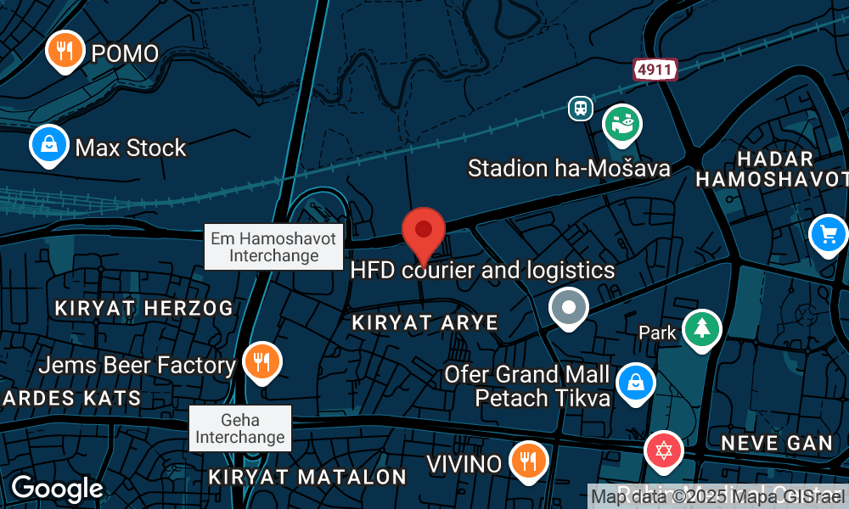Select the Ofer Grand Mall shopping pin

click(636, 383)
